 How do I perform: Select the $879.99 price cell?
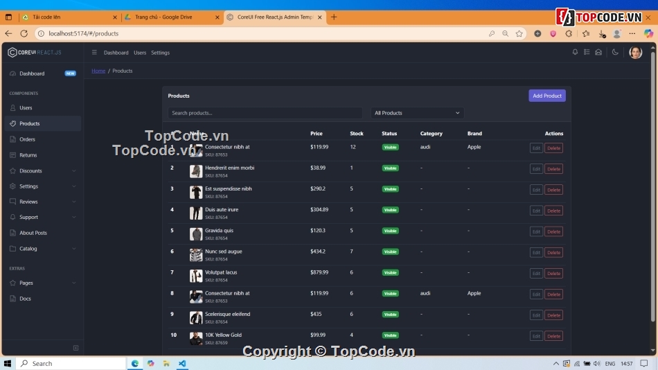pyautogui.click(x=319, y=272)
